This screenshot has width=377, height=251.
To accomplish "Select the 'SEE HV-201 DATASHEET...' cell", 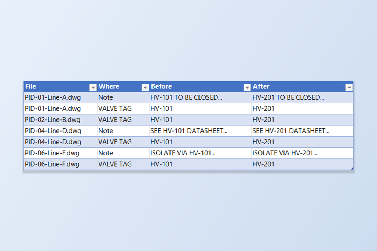I will point(302,131).
